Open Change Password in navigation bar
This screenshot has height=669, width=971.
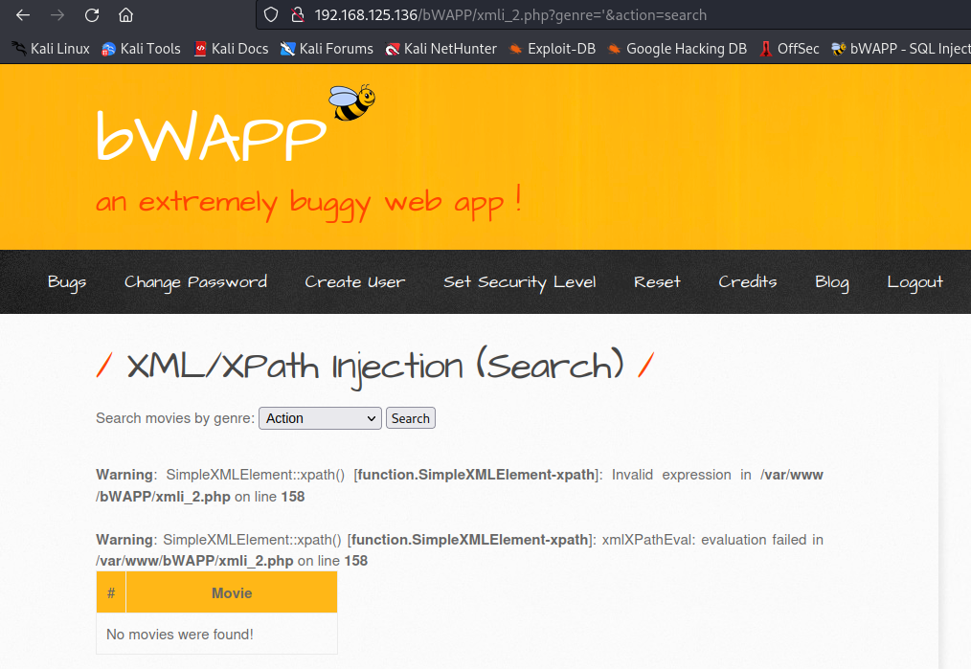click(x=195, y=282)
